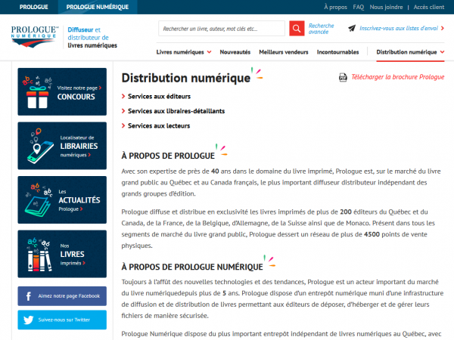This screenshot has height=340, width=454.
Task: Switch to the PROLOGUE top tab
Action: tap(34, 7)
